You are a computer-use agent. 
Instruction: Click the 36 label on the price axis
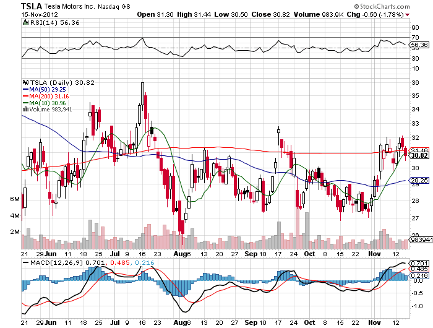click(415, 82)
